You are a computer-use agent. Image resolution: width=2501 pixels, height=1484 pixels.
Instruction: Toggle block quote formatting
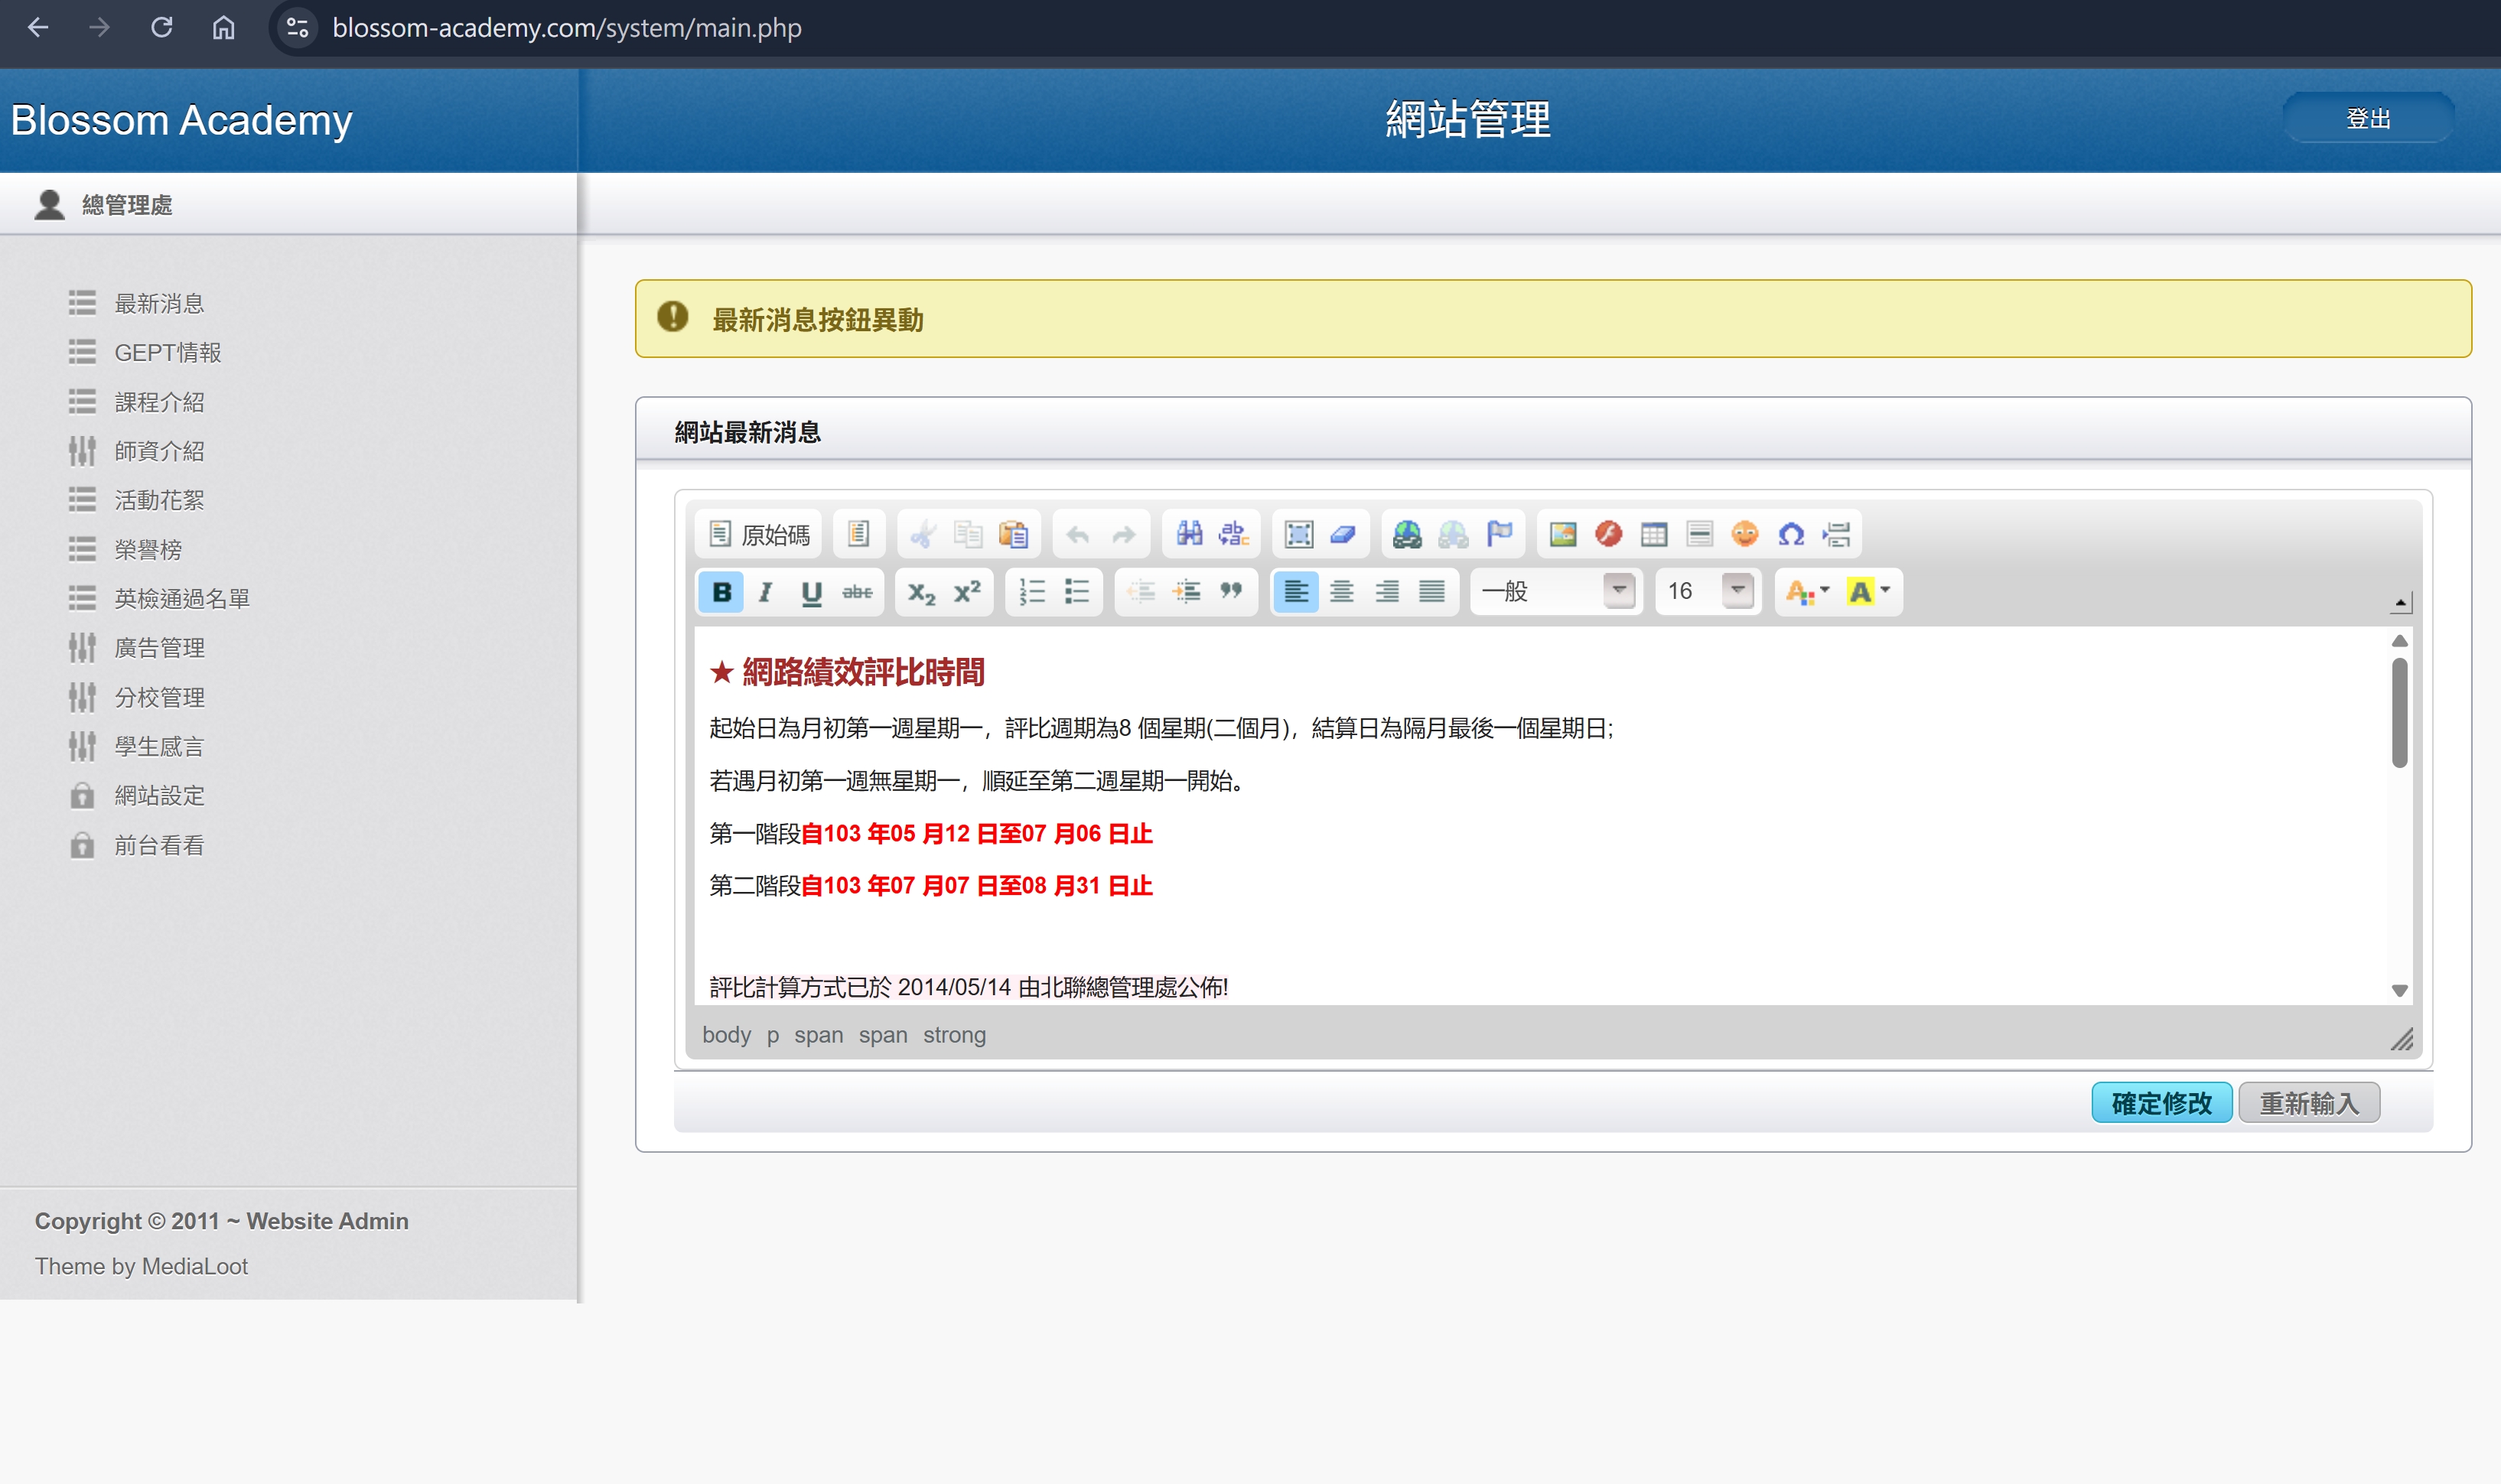pyautogui.click(x=1231, y=592)
